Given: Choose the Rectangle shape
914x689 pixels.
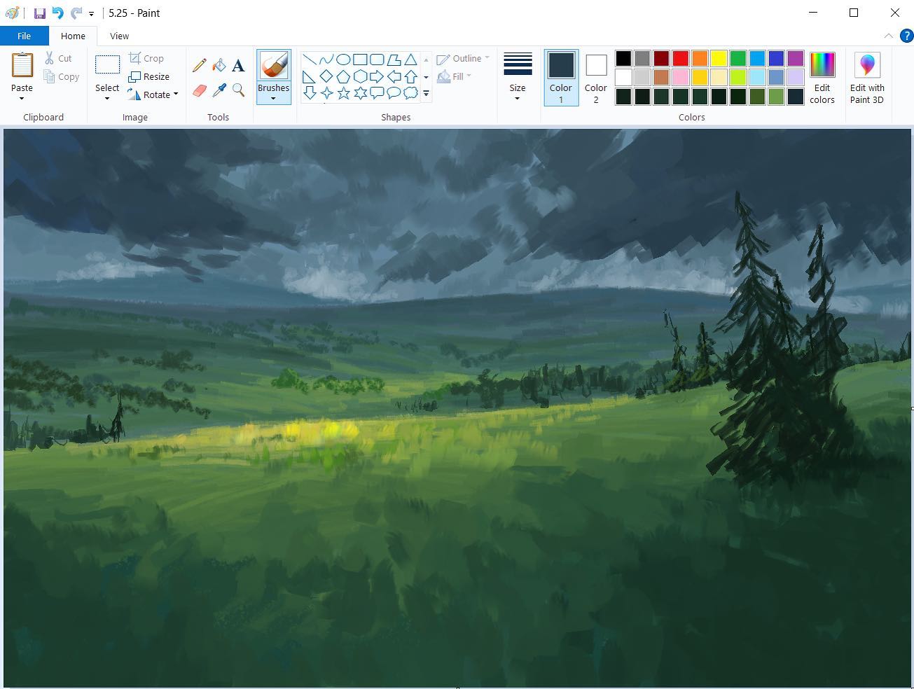Looking at the screenshot, I should point(360,60).
